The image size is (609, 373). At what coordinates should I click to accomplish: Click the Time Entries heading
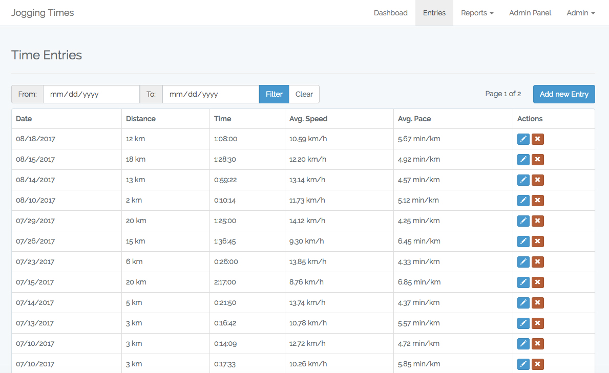(x=47, y=55)
